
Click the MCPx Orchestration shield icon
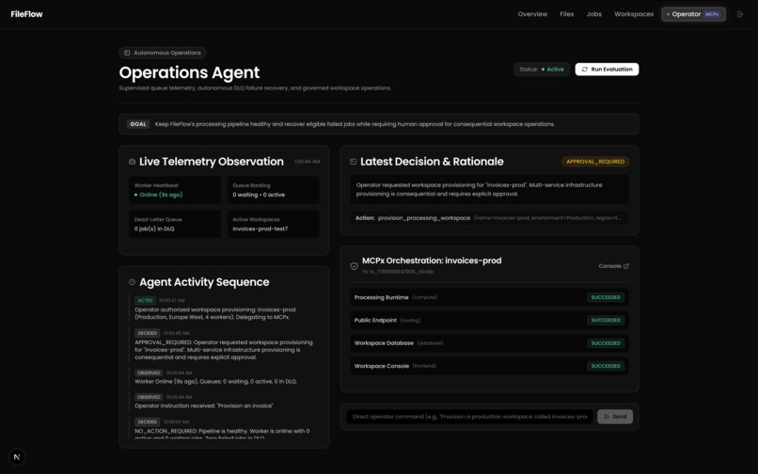pyautogui.click(x=354, y=266)
